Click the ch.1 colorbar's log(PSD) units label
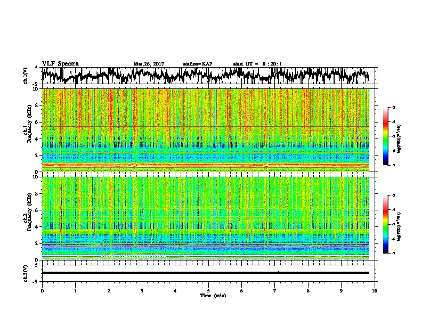This screenshot has height=326, width=422. [x=399, y=139]
